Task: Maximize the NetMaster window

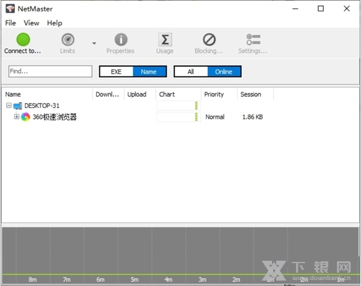Action: click(321, 9)
